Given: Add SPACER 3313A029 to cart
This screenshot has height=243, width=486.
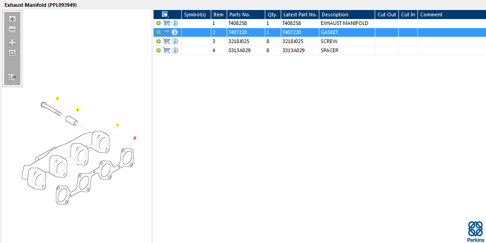Looking at the screenshot, I should (167, 50).
